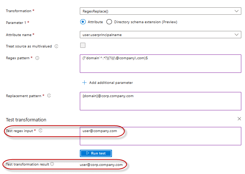Click the Test transformation section heading
Screen dimensions: 245x174
(x=26, y=120)
